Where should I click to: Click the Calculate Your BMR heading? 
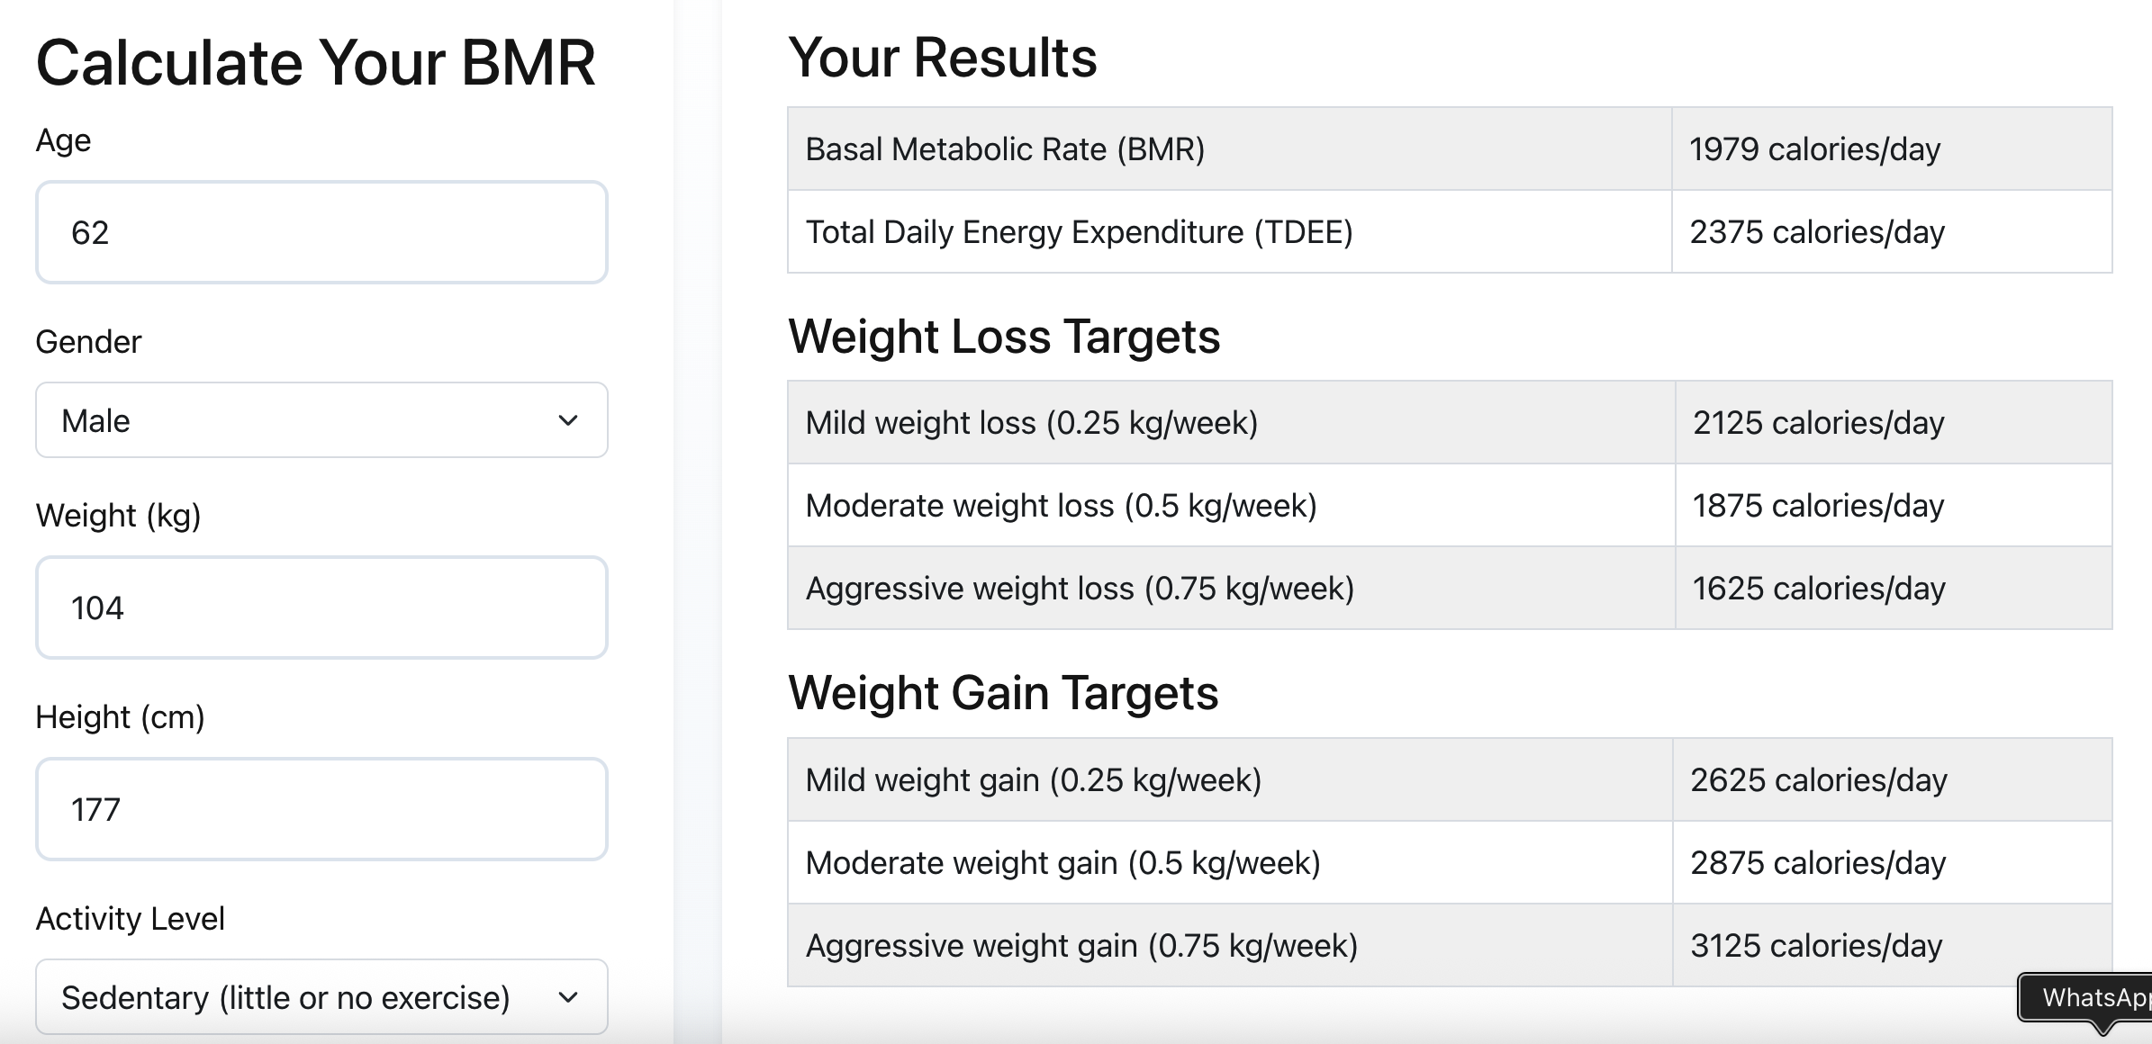coord(315,63)
